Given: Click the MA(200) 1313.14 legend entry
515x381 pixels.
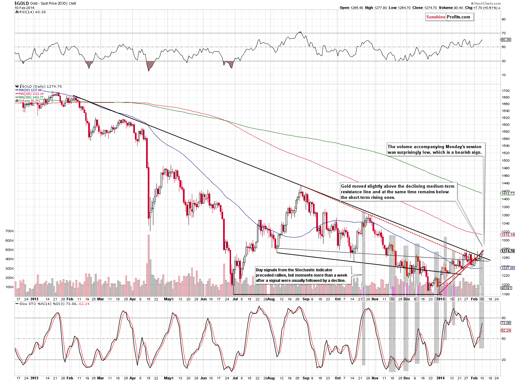Looking at the screenshot, I should click(29, 94).
